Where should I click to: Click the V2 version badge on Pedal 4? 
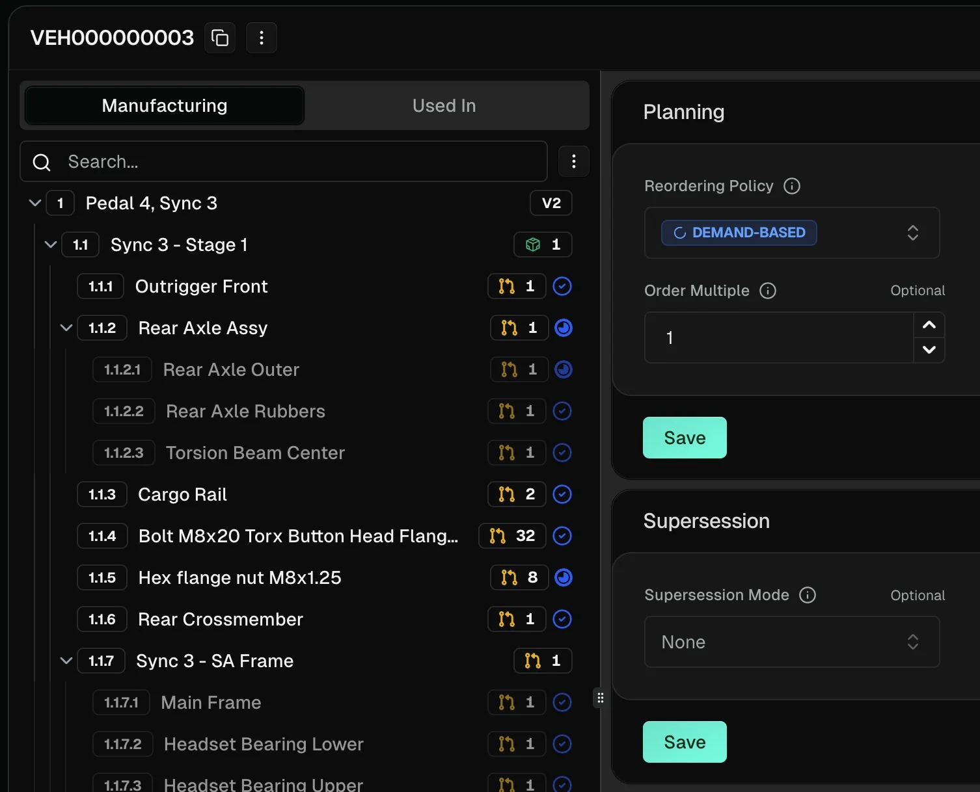click(x=551, y=203)
